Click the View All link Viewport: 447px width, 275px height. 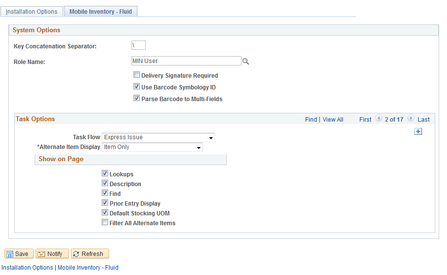tap(333, 120)
